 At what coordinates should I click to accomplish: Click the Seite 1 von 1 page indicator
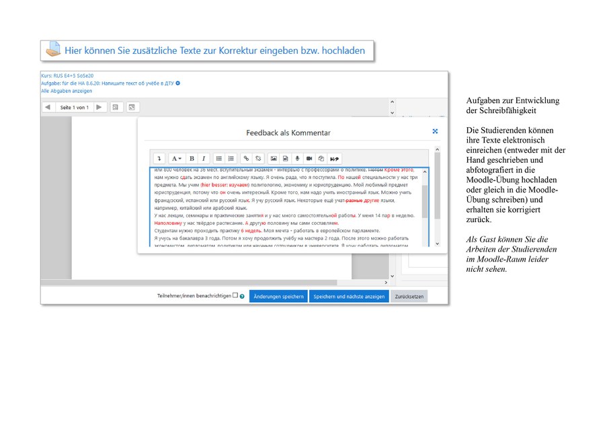[x=74, y=108]
